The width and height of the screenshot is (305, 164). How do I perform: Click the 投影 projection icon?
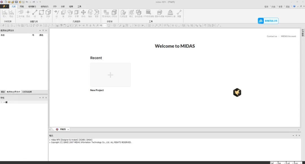tap(97, 14)
